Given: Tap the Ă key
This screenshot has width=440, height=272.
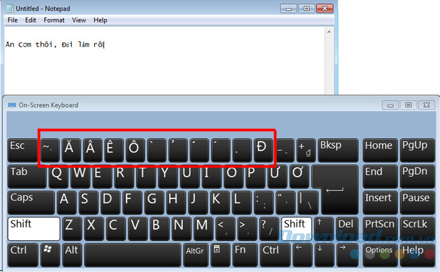Looking at the screenshot, I should coord(71,151).
